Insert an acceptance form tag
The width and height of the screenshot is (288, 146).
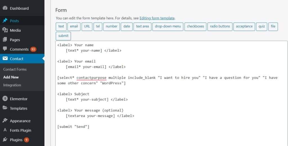pyautogui.click(x=244, y=26)
